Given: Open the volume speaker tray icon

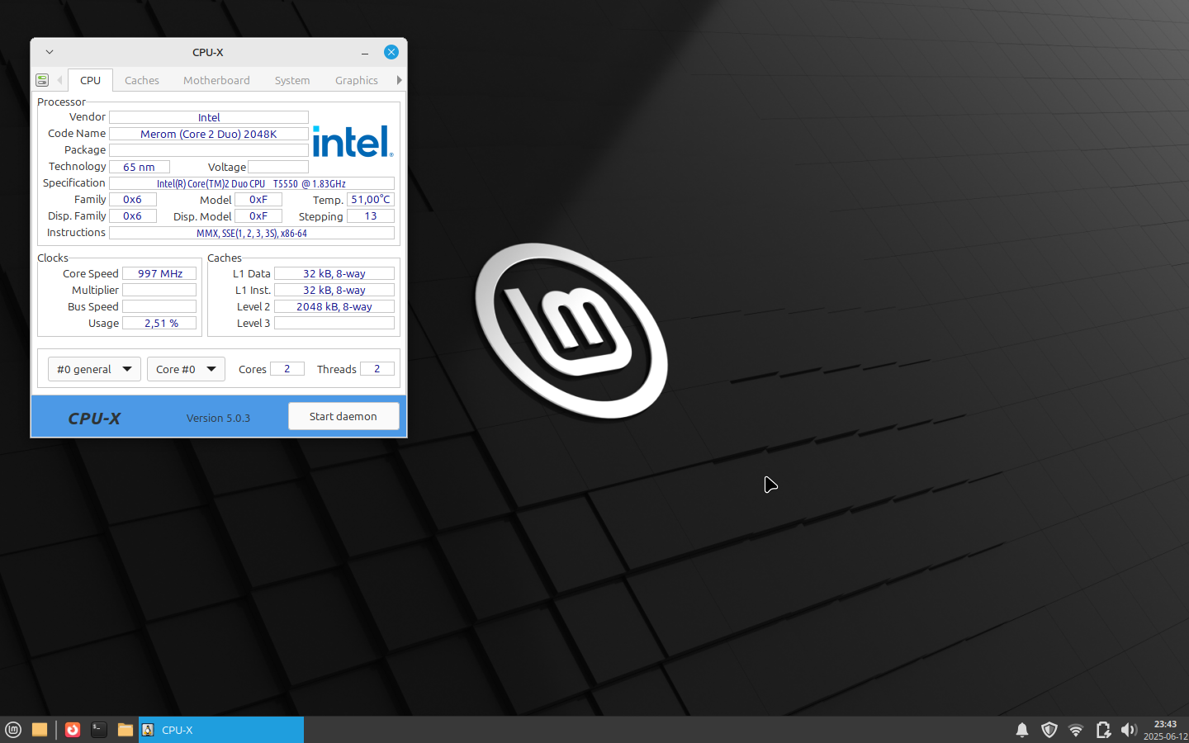Looking at the screenshot, I should pyautogui.click(x=1129, y=730).
